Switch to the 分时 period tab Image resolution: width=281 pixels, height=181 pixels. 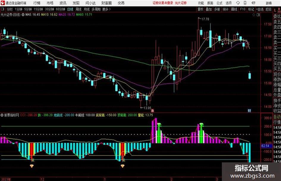point(10,9)
